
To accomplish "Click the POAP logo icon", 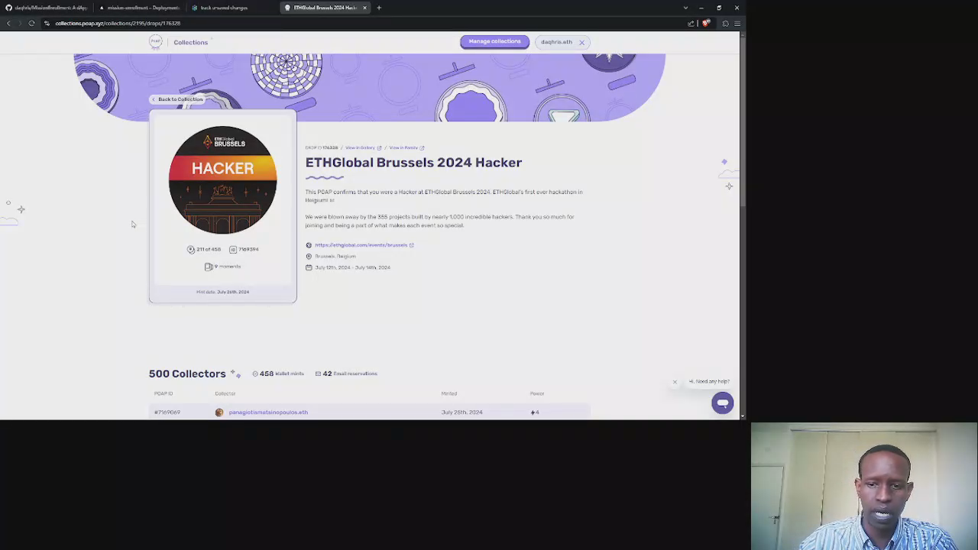I will [156, 42].
